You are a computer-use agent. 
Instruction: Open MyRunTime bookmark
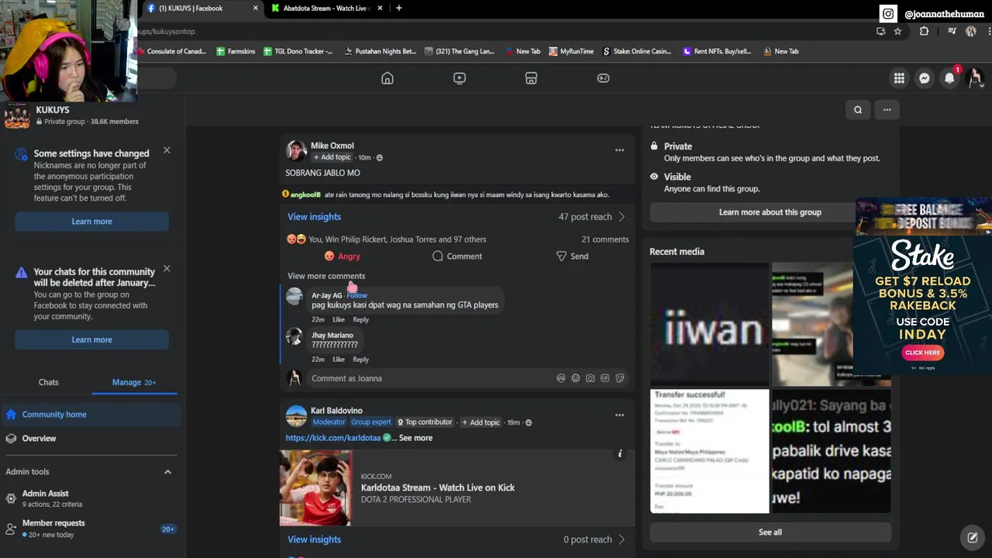[571, 51]
